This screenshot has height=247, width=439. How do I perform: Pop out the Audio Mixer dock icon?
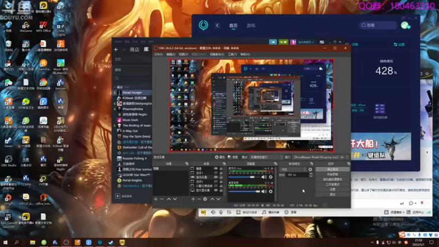point(275,164)
